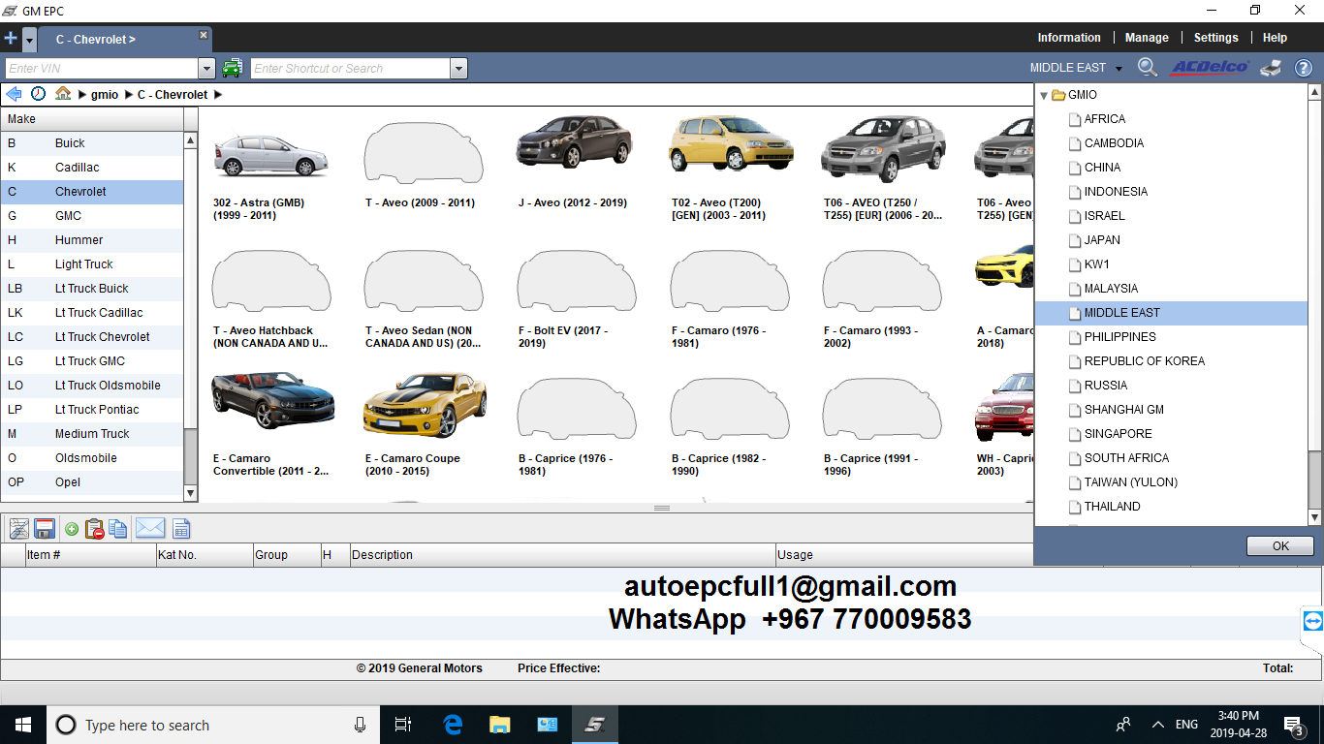Open the Settings menu
1324x744 pixels.
pyautogui.click(x=1215, y=38)
